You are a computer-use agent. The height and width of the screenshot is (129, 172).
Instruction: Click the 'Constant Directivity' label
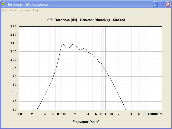pyautogui.click(x=95, y=20)
